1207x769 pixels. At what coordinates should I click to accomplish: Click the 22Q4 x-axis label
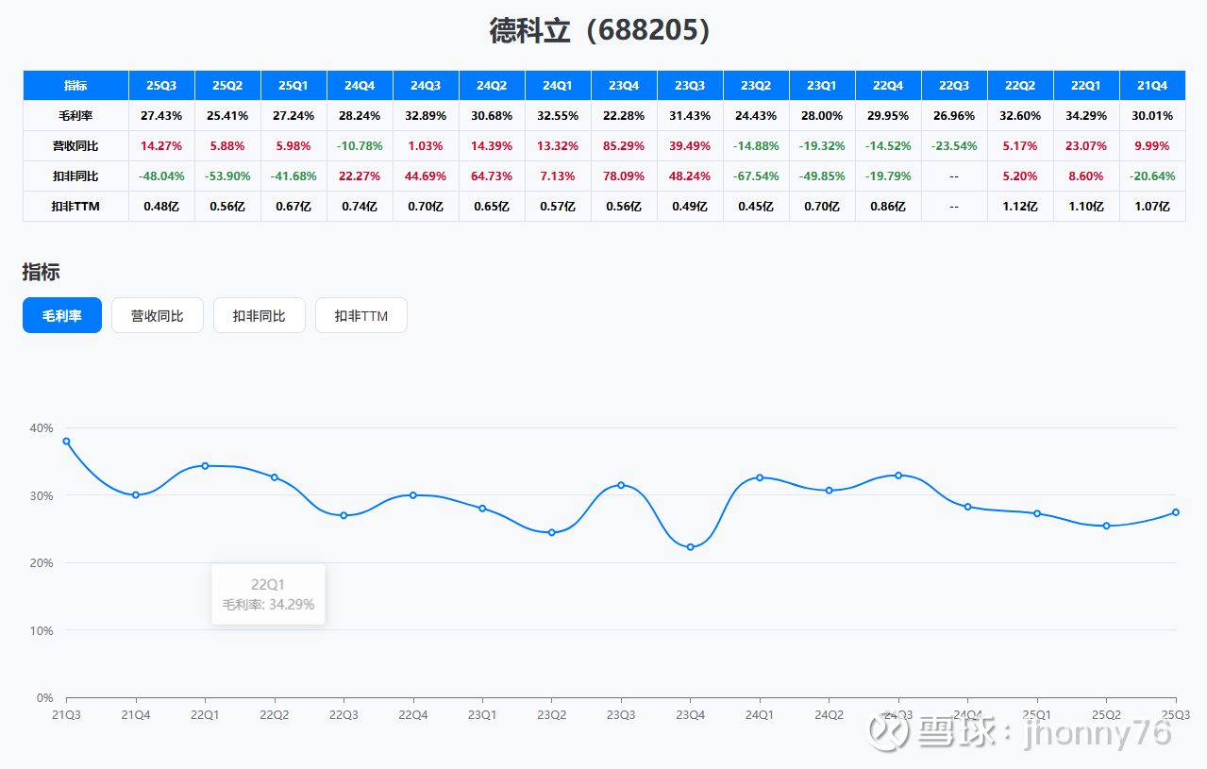(x=413, y=715)
